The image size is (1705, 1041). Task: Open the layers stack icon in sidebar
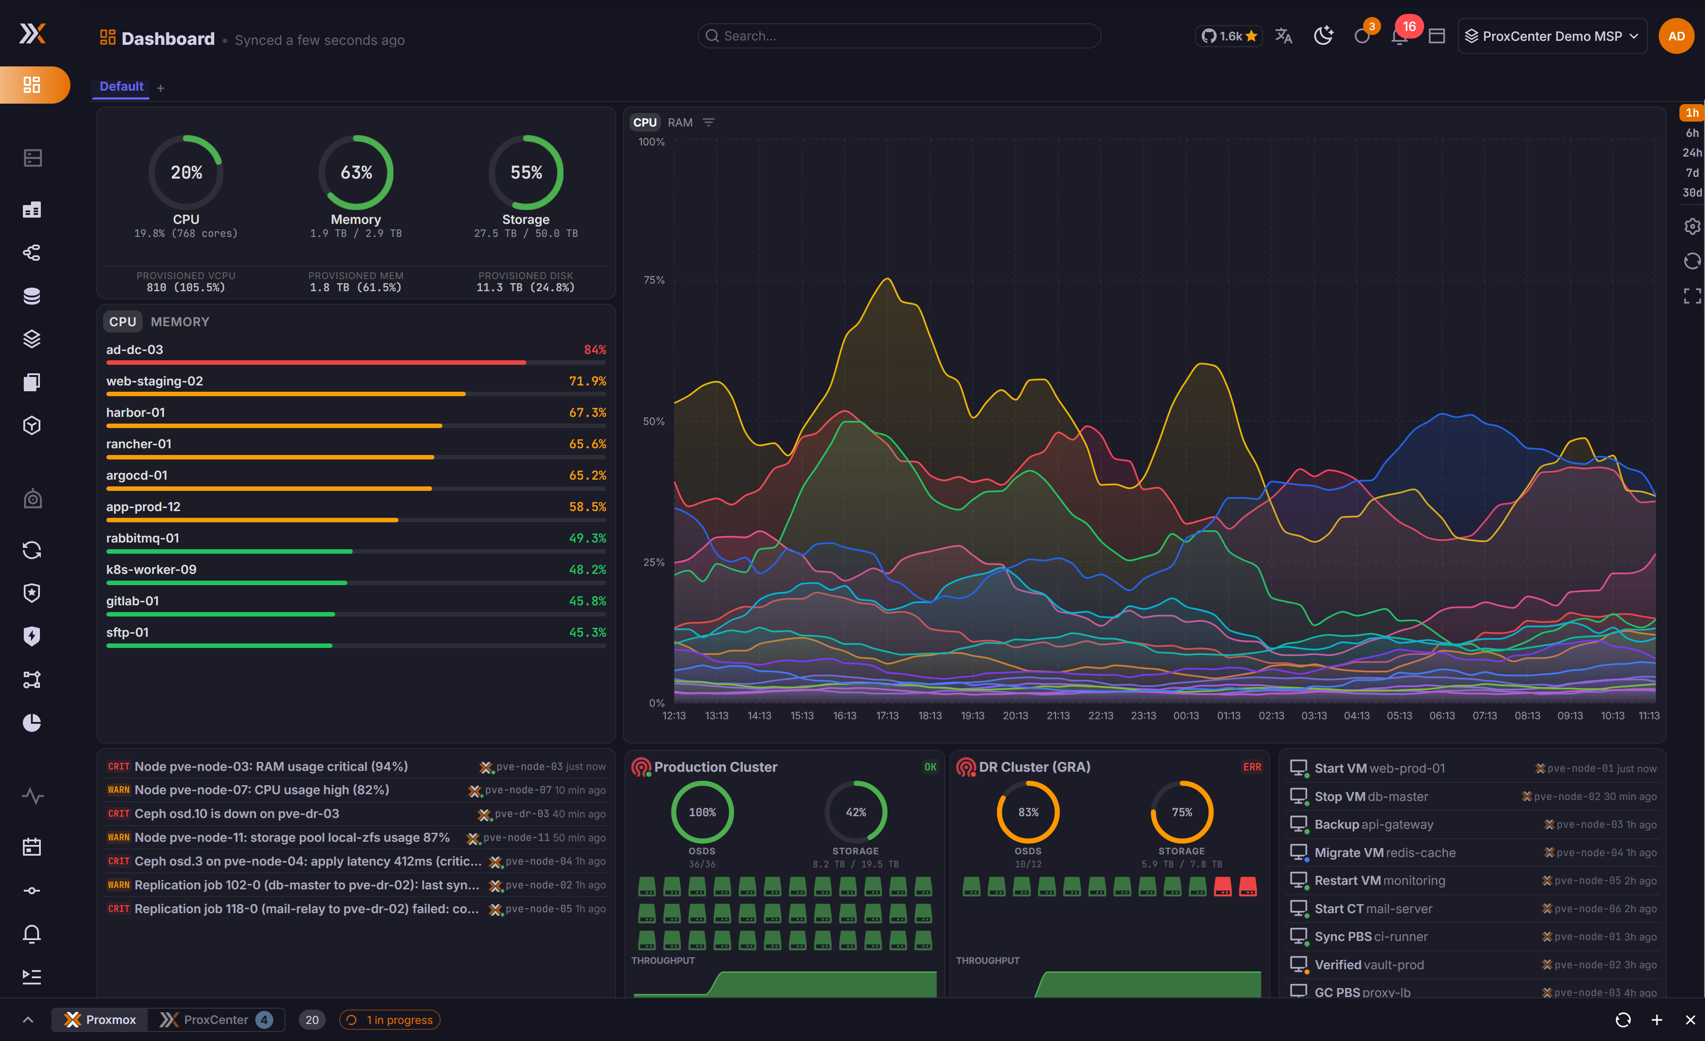tap(32, 338)
